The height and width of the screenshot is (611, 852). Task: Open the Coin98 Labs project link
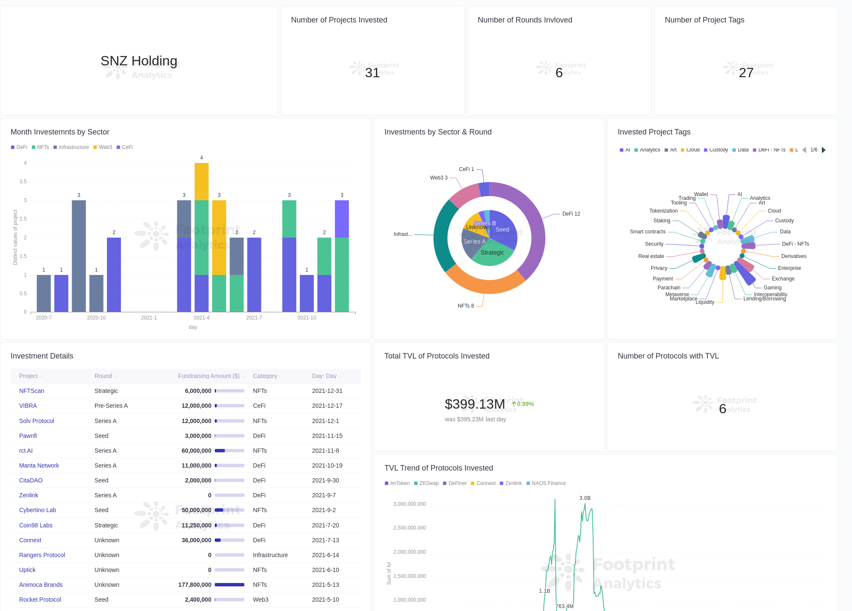click(36, 525)
